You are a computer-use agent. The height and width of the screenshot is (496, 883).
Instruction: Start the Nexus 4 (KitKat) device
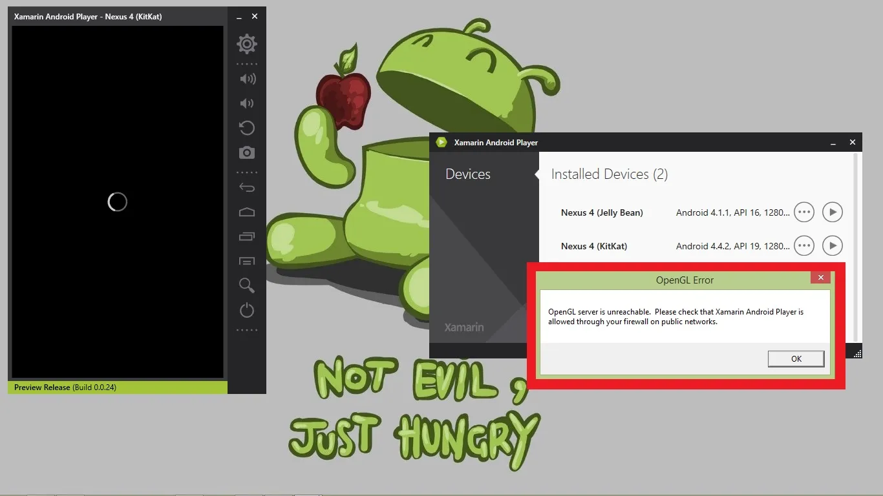point(833,245)
